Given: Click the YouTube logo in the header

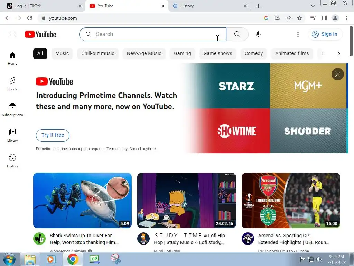Looking at the screenshot, I should [40, 34].
